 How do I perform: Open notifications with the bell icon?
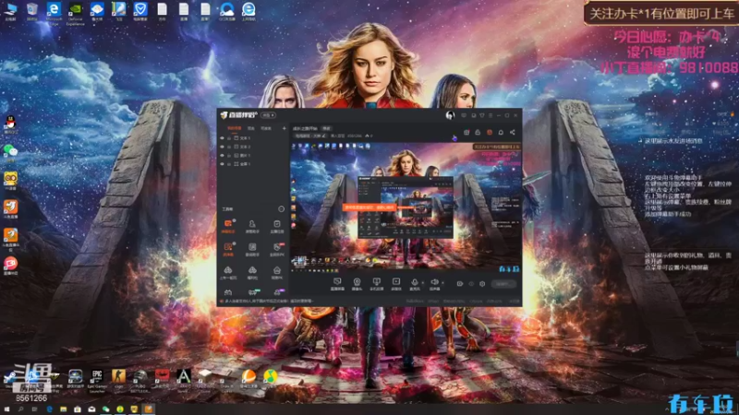click(x=501, y=133)
